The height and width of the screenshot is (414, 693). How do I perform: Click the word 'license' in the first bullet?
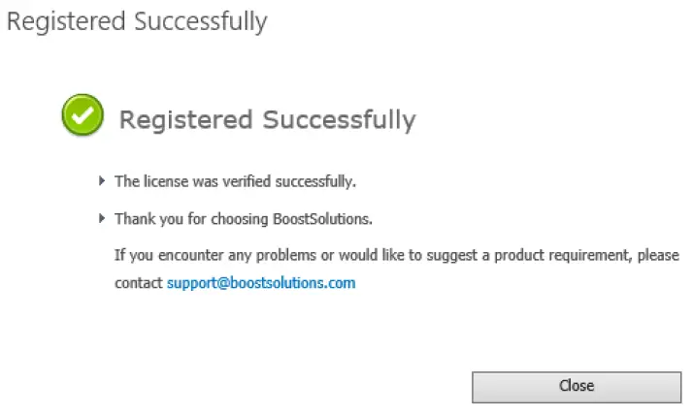[x=162, y=181]
